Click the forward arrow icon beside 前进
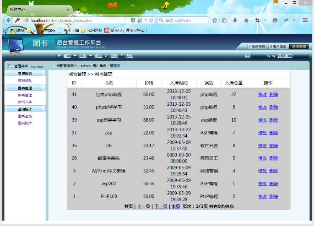Screen dimensions: 314x226 pyautogui.click(x=90, y=56)
